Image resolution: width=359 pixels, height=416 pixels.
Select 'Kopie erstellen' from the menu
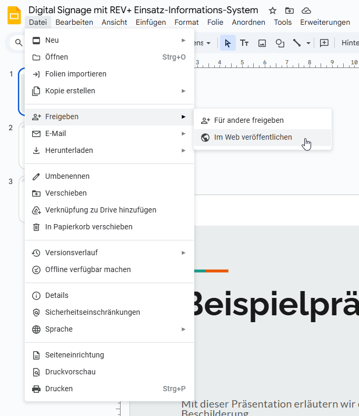[x=70, y=91]
